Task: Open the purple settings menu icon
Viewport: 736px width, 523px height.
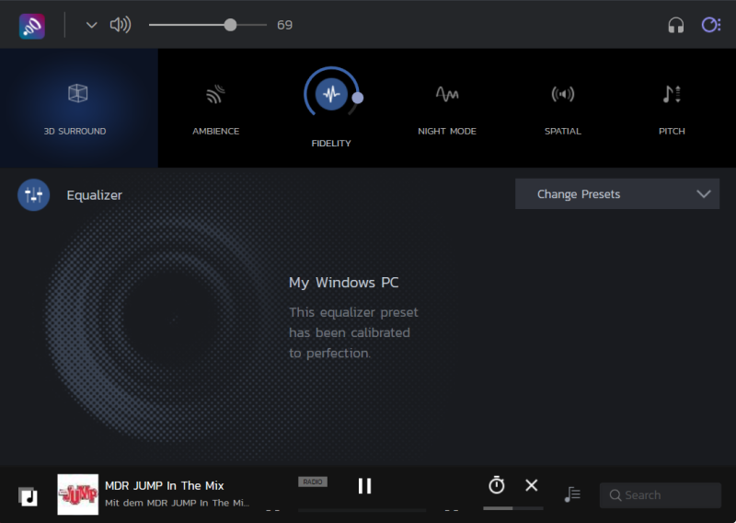Action: pos(710,25)
